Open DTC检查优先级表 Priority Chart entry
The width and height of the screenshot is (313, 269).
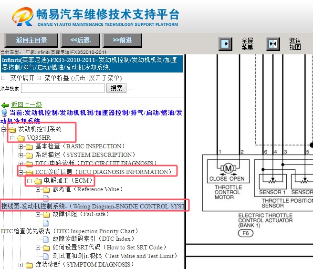pyautogui.click(x=70, y=231)
